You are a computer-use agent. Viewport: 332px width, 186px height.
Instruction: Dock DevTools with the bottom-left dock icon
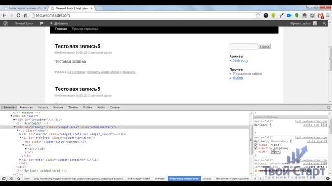coord(4,179)
